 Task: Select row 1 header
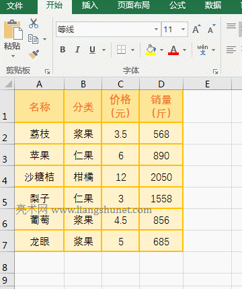point(7,106)
